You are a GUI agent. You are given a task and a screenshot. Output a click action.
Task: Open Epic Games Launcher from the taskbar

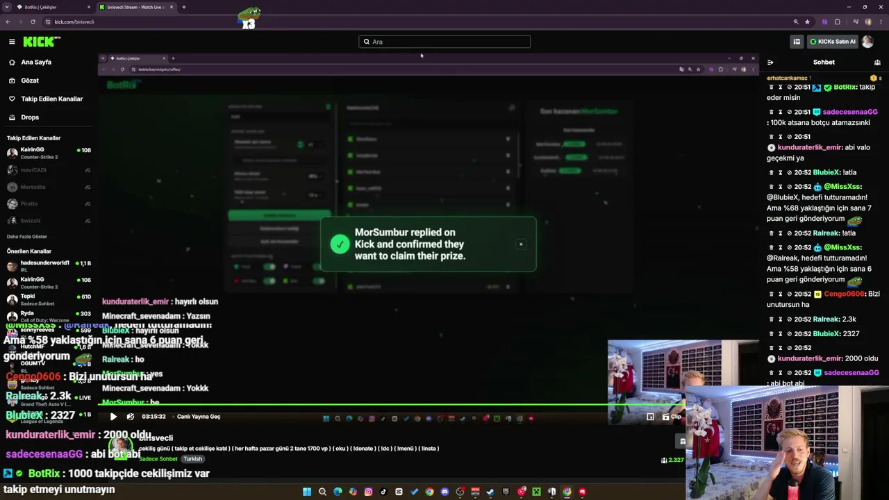[x=506, y=492]
